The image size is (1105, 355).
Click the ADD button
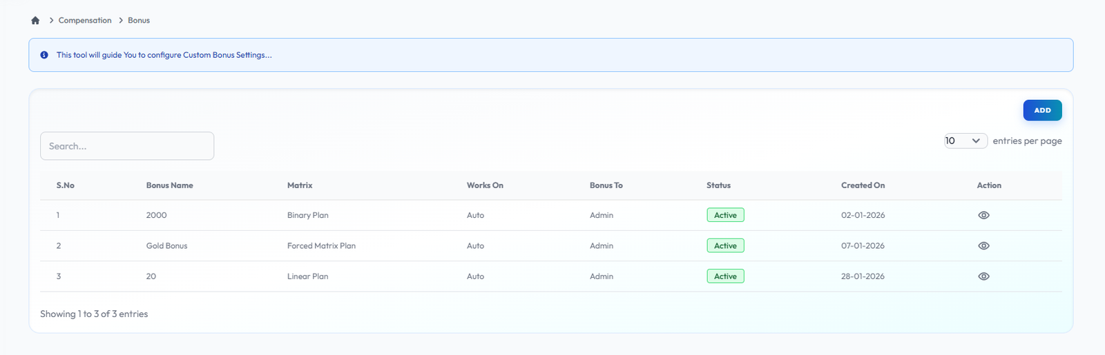(1042, 110)
